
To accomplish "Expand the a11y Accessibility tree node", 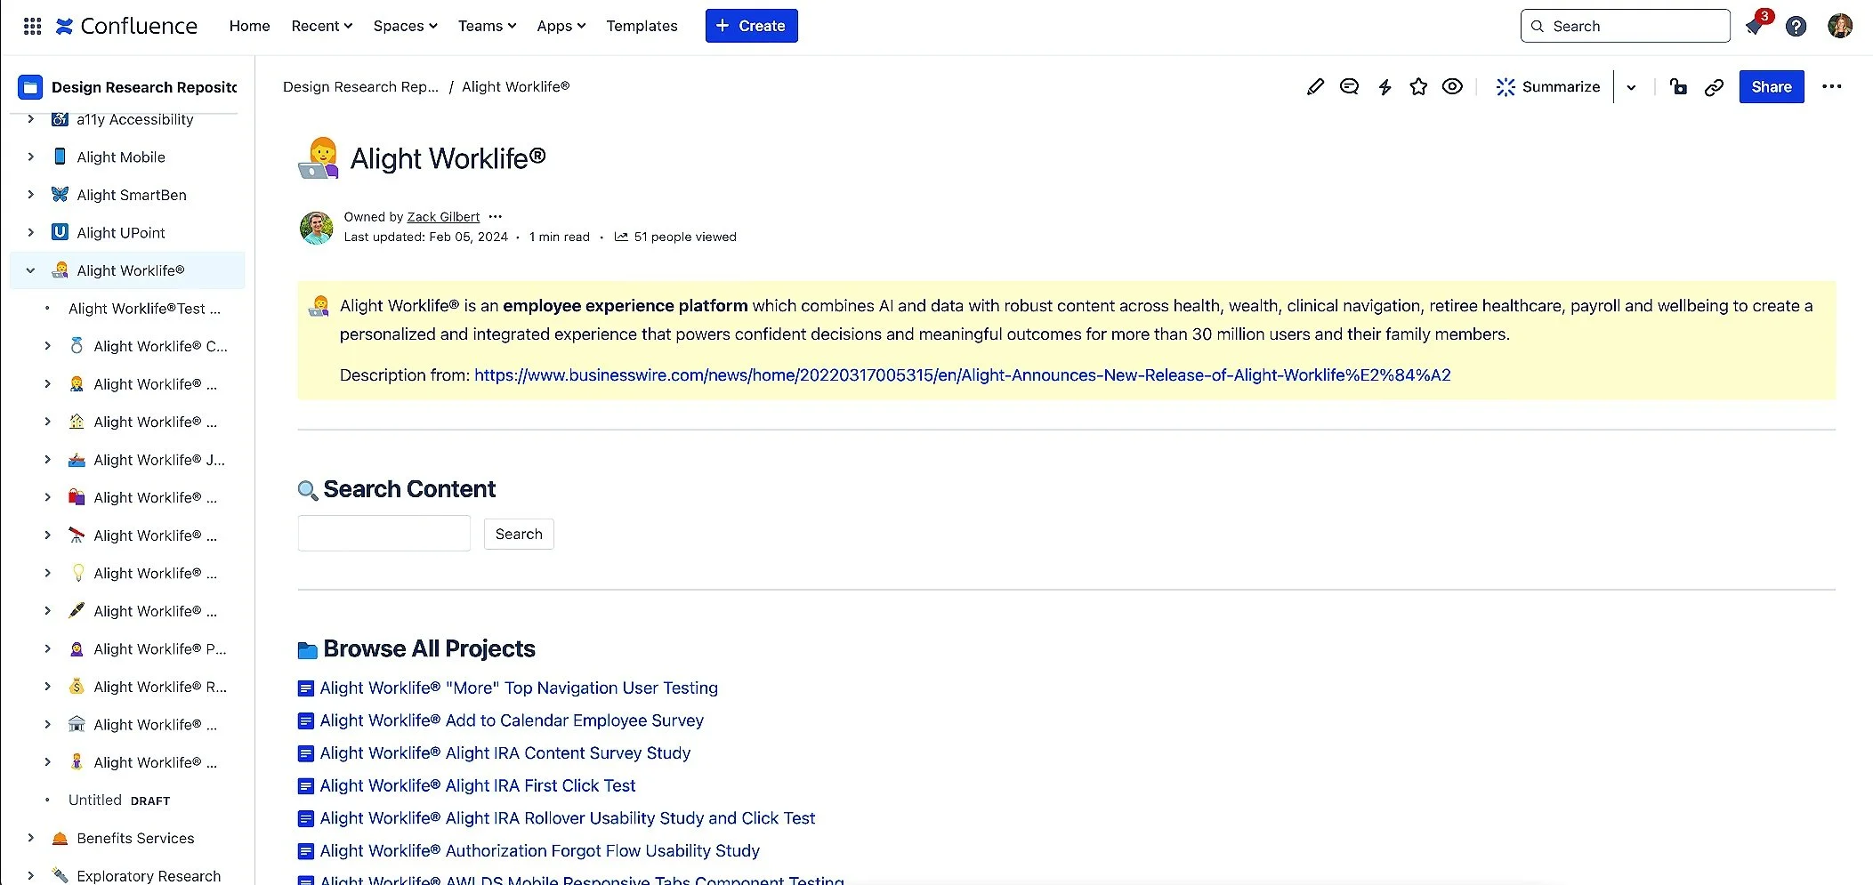I will tap(31, 119).
